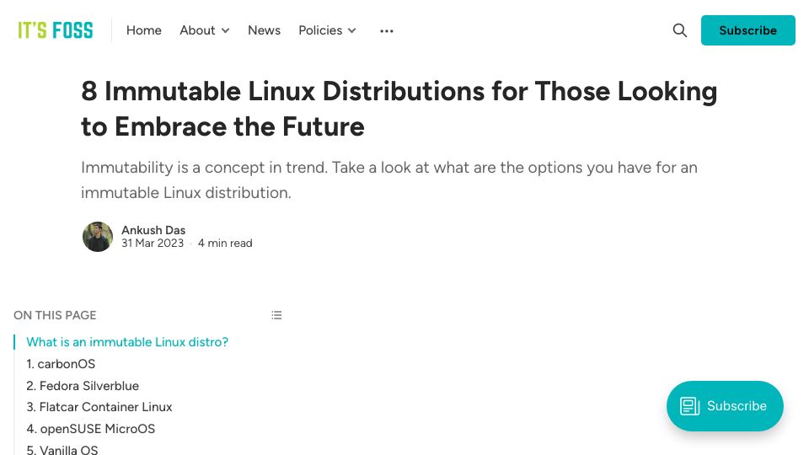Viewport: 809px width, 455px height.
Task: Open the search magnifier icon
Action: pos(679,30)
